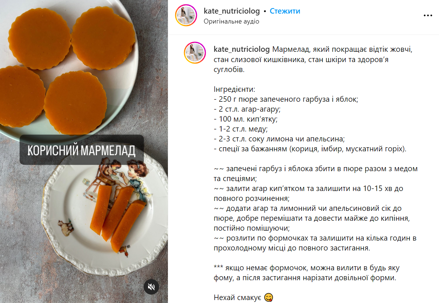The height and width of the screenshot is (303, 439).
Task: Open the story from the caption avatar
Action: click(x=195, y=53)
